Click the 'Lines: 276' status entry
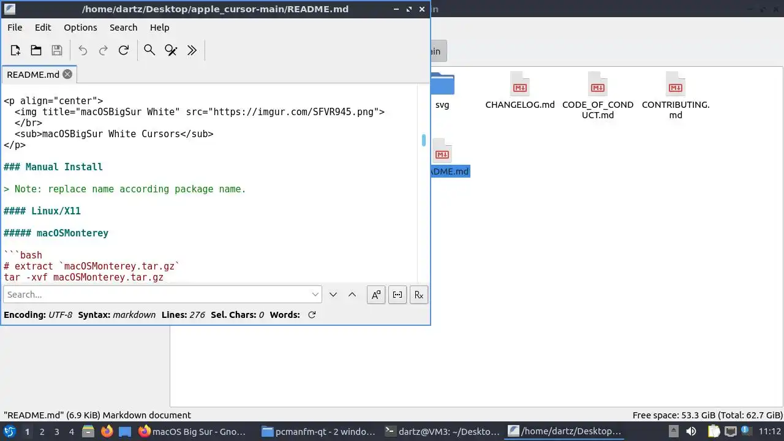Image resolution: width=784 pixels, height=441 pixels. pos(183,315)
